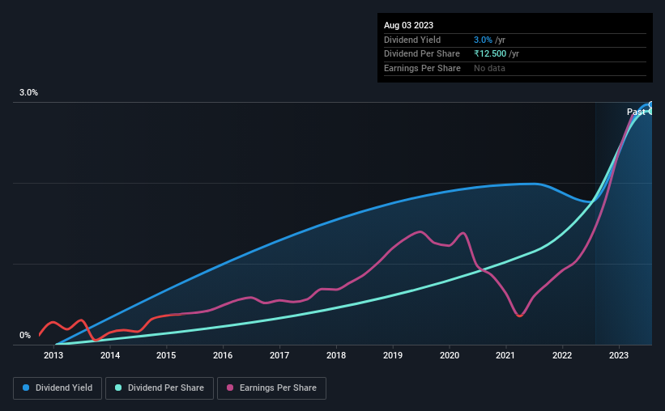
Task: Click the Aug 03 2023 tooltip date
Action: (408, 25)
